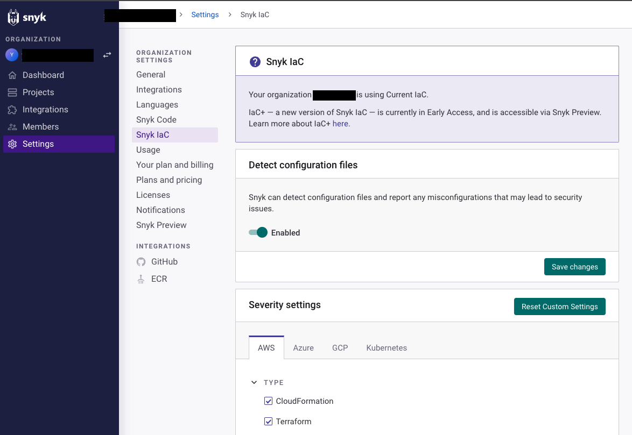Click the Members people icon
The image size is (632, 435).
(12, 127)
